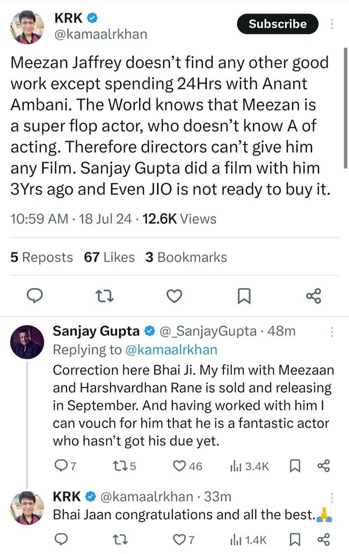Screen dimensions: 349x554
Task: Open the @kamaalrkhan mention link in reply
Action: point(171,350)
